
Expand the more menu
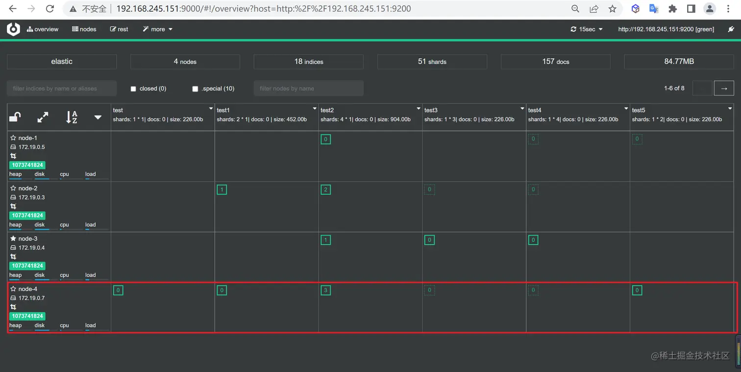tap(158, 29)
